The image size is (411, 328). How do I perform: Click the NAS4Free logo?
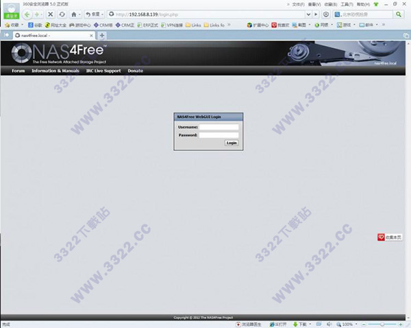tap(60, 54)
